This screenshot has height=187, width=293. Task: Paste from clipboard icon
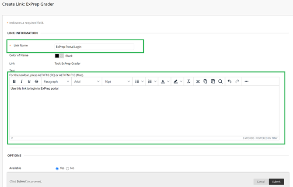pyautogui.click(x=213, y=81)
